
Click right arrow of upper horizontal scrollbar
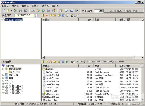click(142, 57)
